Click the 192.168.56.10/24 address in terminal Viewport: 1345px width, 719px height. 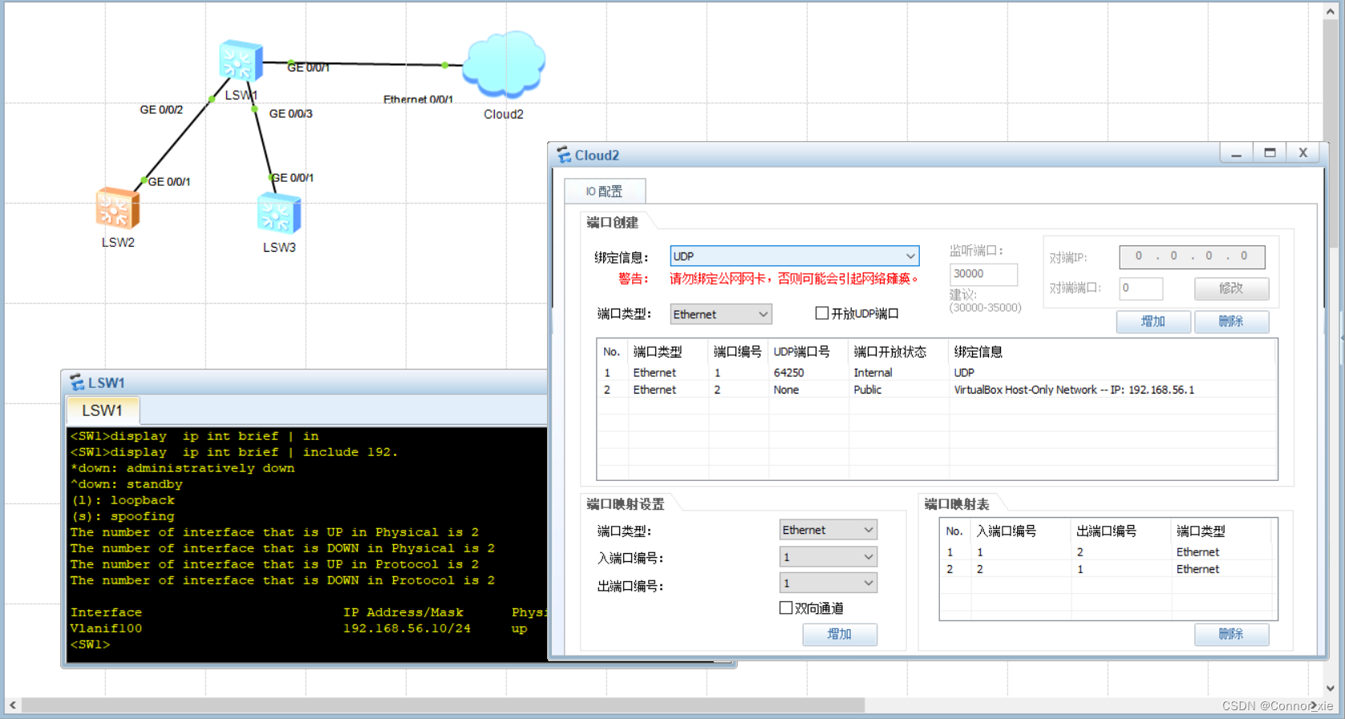407,628
